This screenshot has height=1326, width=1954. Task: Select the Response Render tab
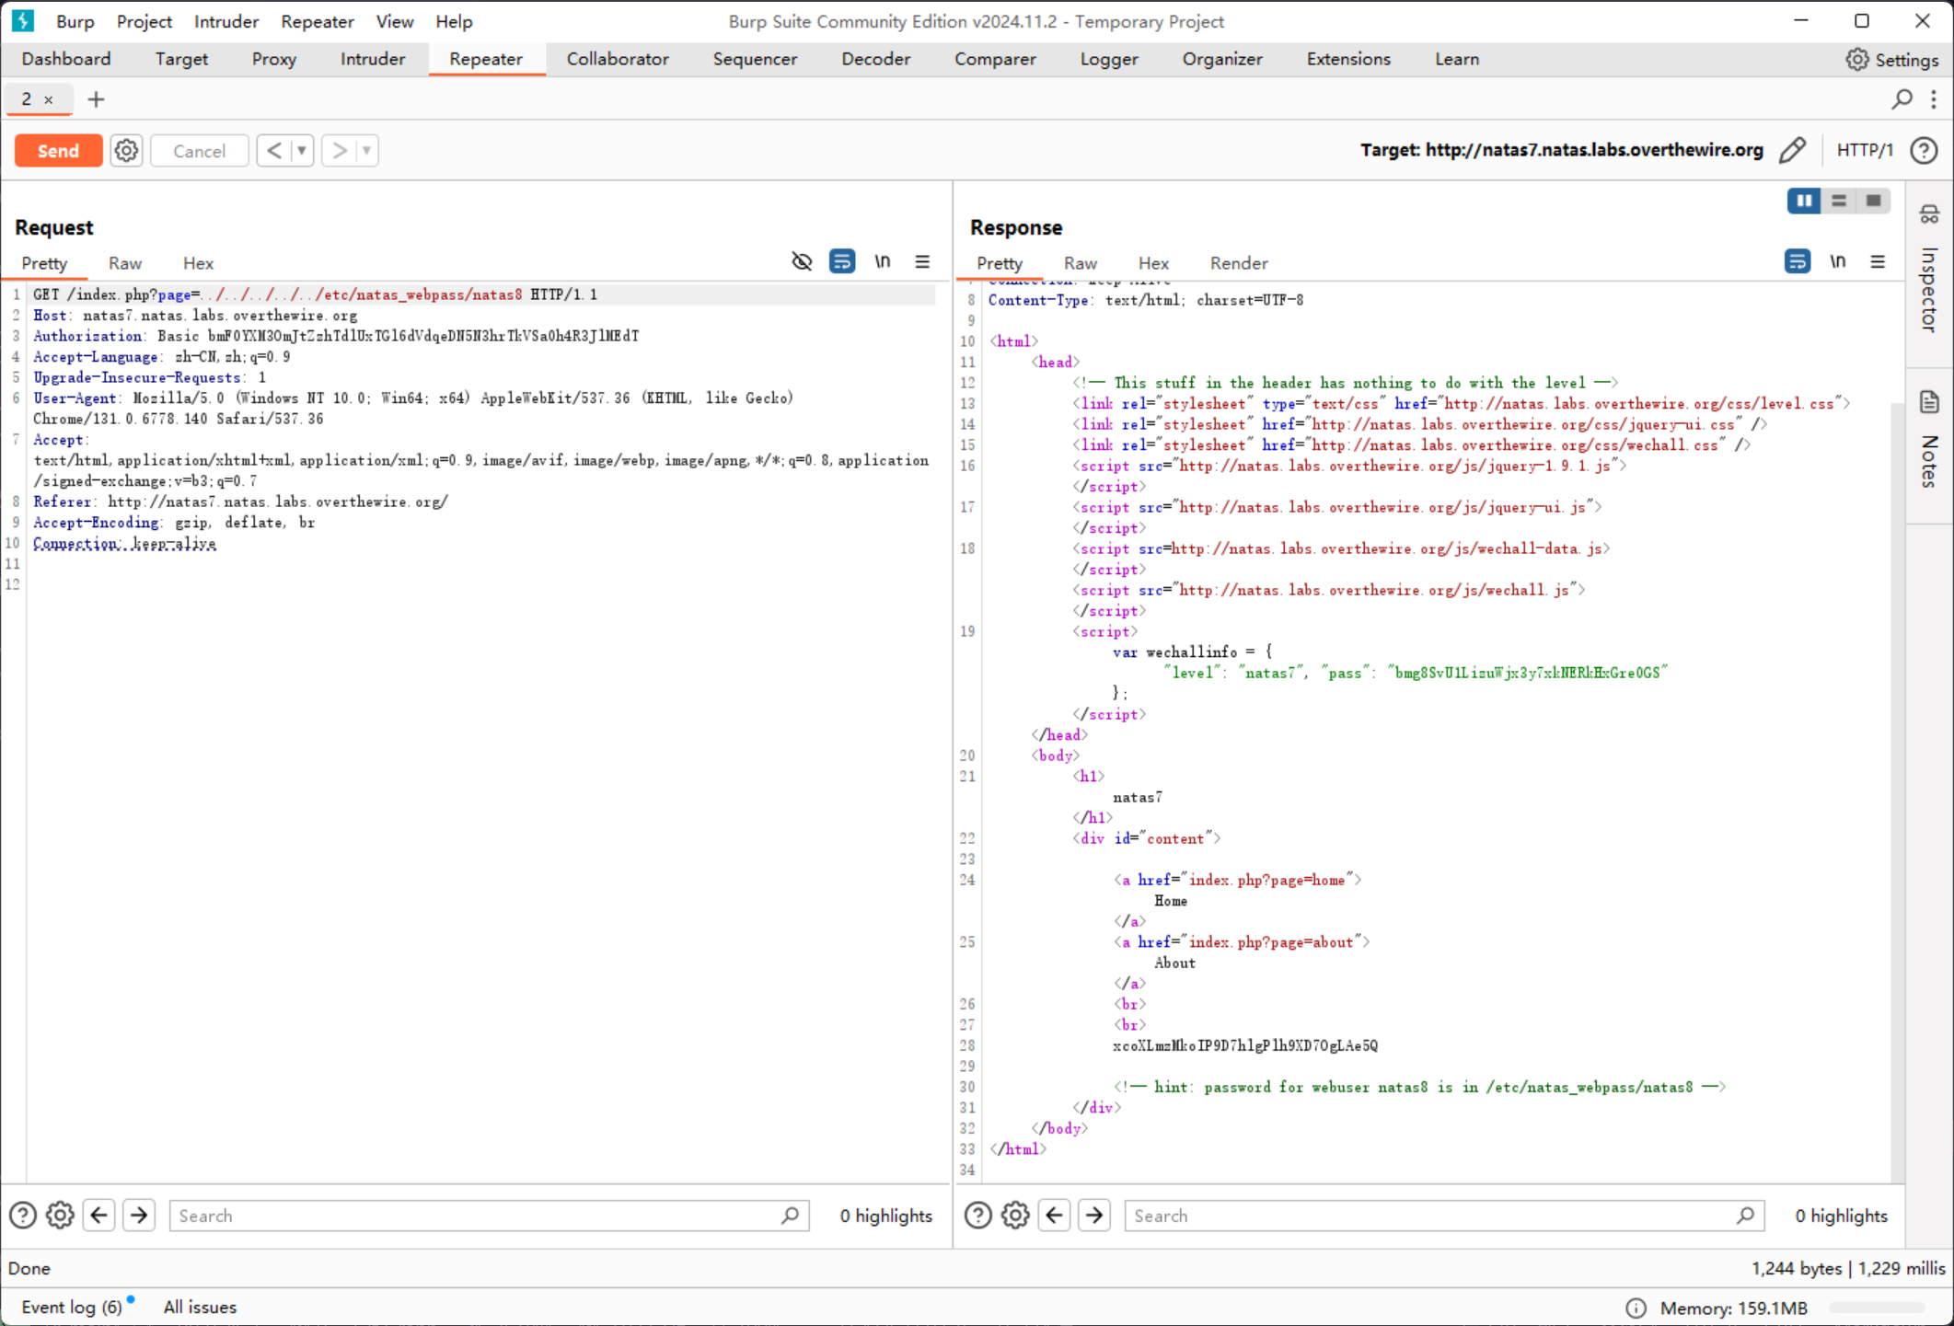[1239, 263]
